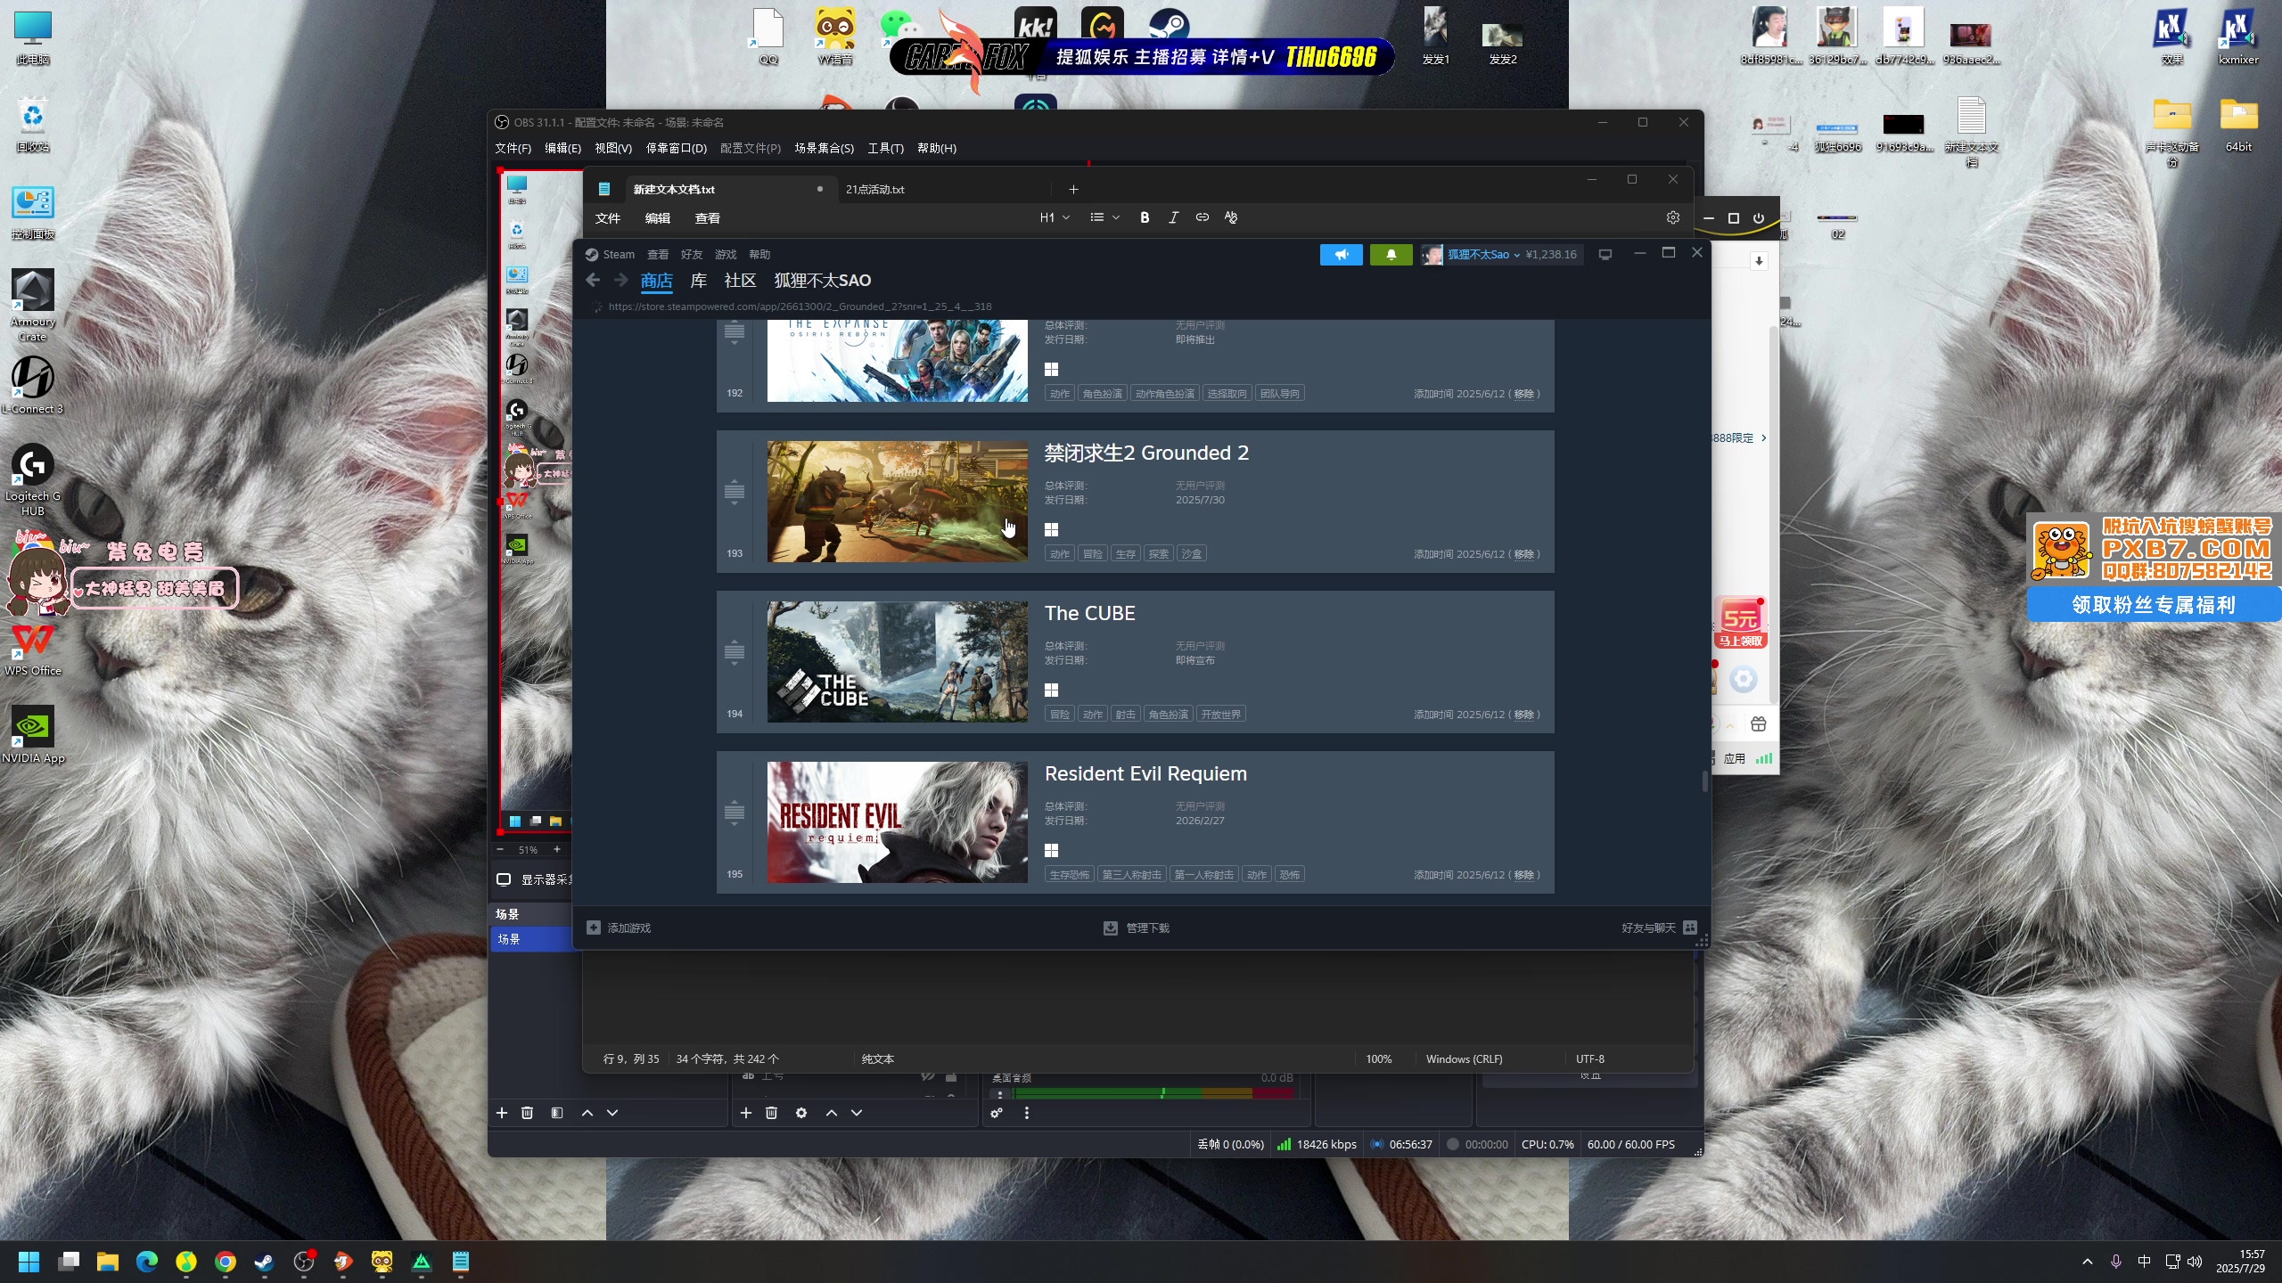This screenshot has height=1283, width=2282.
Task: Click the 开放世界 tag on The CUBE
Action: (x=1220, y=715)
